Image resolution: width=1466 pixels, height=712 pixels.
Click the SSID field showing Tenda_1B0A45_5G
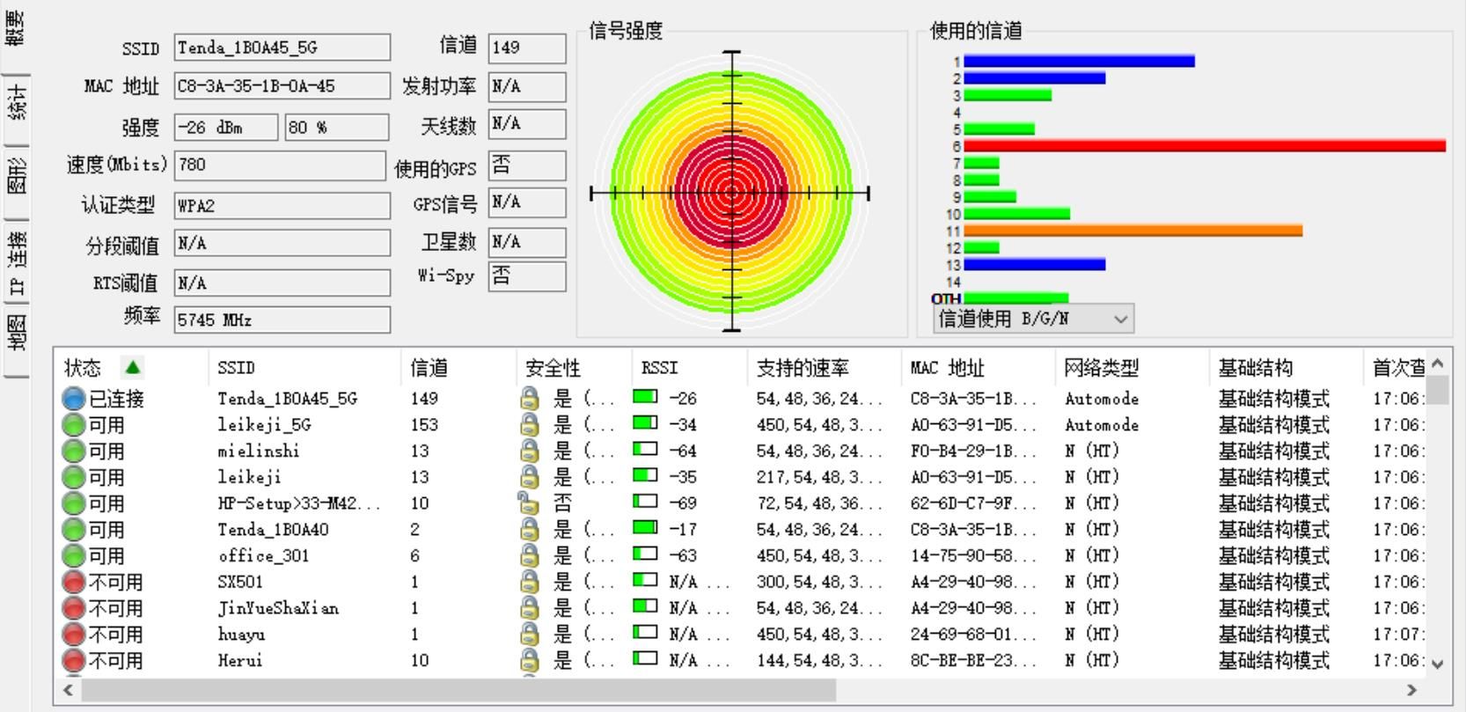coord(282,48)
